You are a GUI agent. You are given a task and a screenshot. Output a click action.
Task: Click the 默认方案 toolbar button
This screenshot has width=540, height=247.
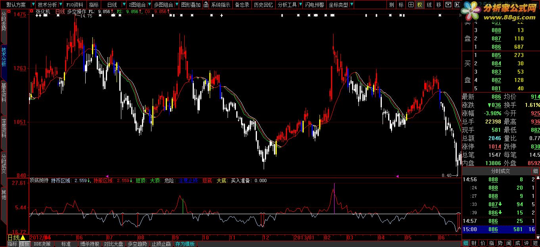click(16, 5)
